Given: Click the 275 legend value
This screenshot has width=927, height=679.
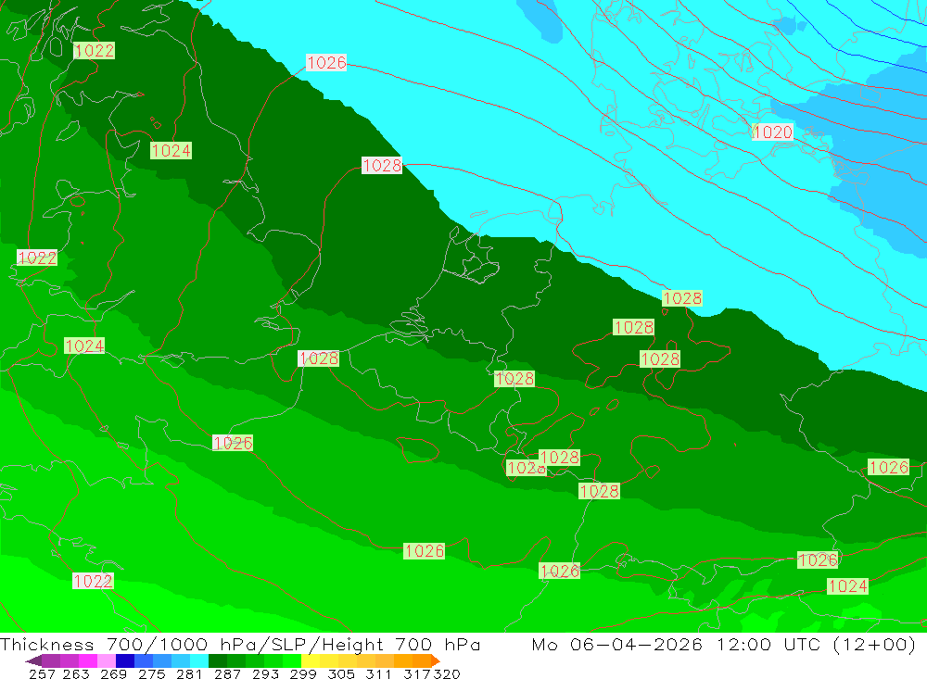Looking at the screenshot, I should pos(152,673).
